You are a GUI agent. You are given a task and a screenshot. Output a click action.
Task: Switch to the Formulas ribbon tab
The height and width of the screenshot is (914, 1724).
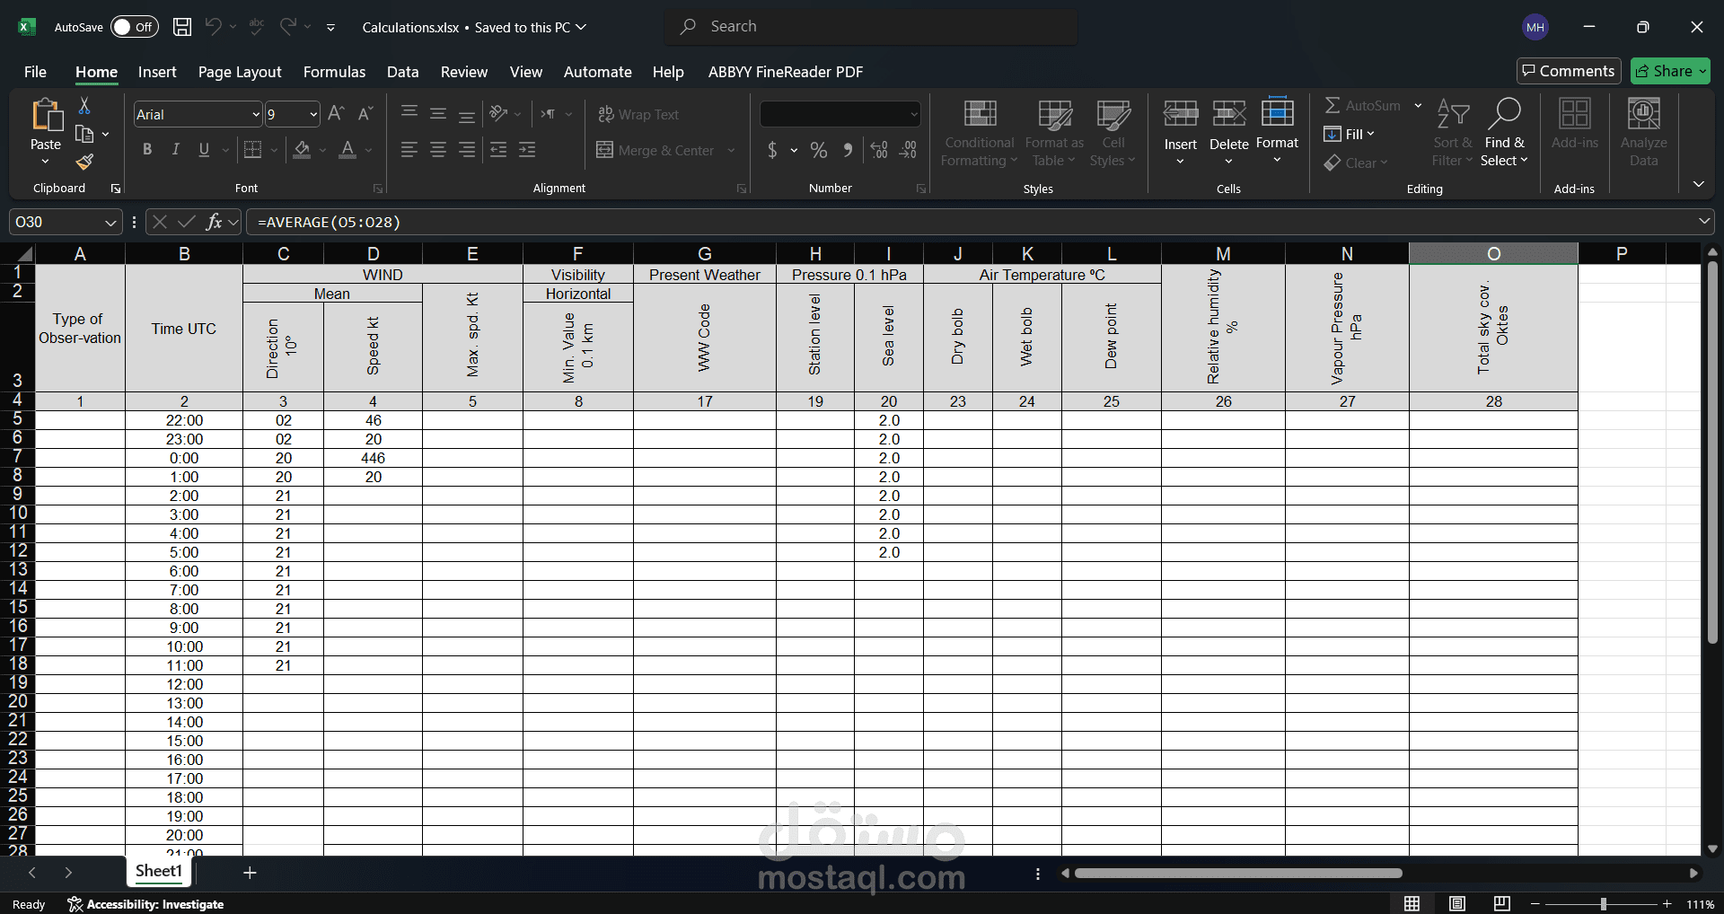coord(333,72)
